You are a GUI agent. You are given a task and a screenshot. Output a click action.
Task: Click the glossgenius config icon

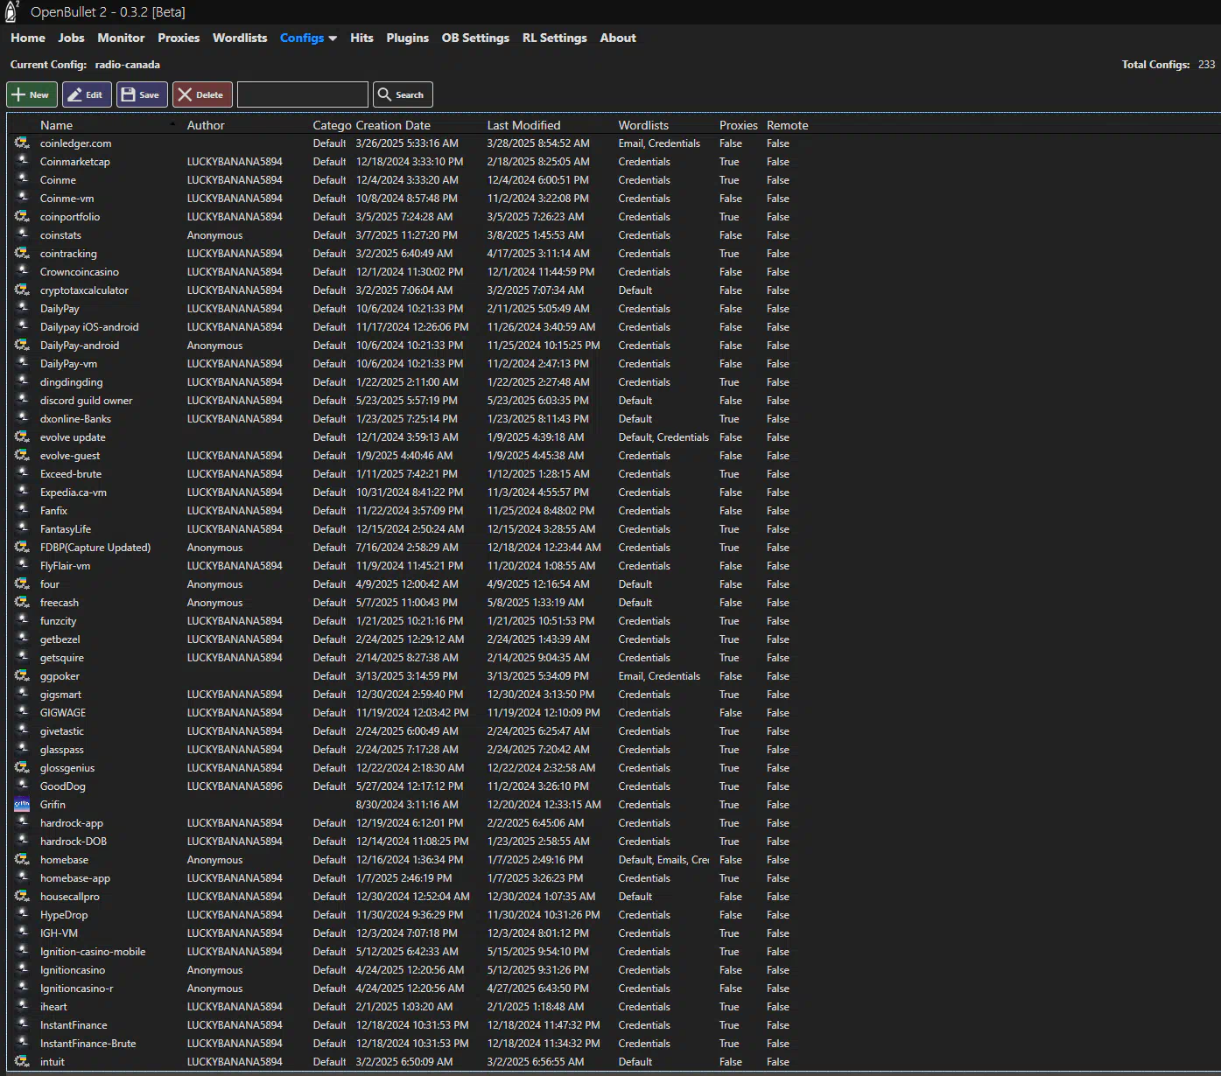pos(22,767)
